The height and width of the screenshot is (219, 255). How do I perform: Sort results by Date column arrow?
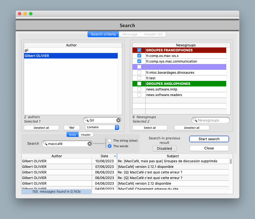115,156
